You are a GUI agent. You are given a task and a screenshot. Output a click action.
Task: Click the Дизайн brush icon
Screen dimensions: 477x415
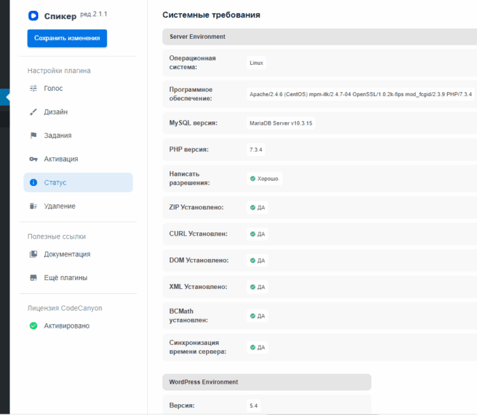tap(33, 112)
